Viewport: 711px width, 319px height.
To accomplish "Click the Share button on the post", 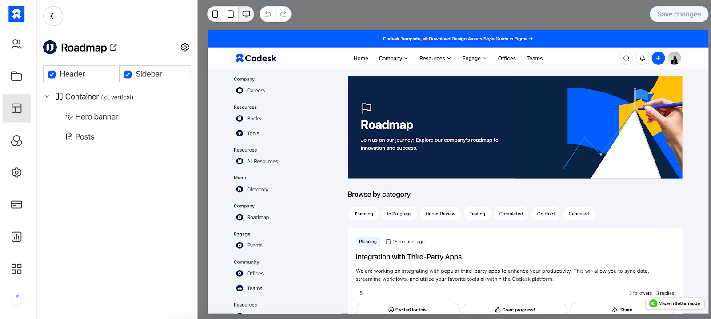I will click(622, 309).
